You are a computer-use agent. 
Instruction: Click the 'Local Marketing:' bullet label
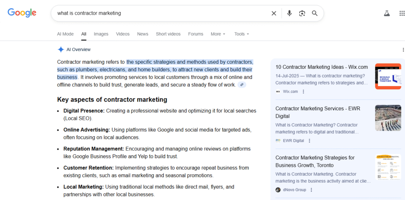(x=84, y=187)
